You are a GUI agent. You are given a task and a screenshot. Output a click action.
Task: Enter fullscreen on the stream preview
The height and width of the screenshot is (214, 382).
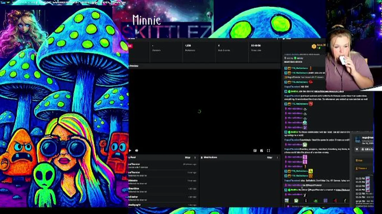pos(268,151)
